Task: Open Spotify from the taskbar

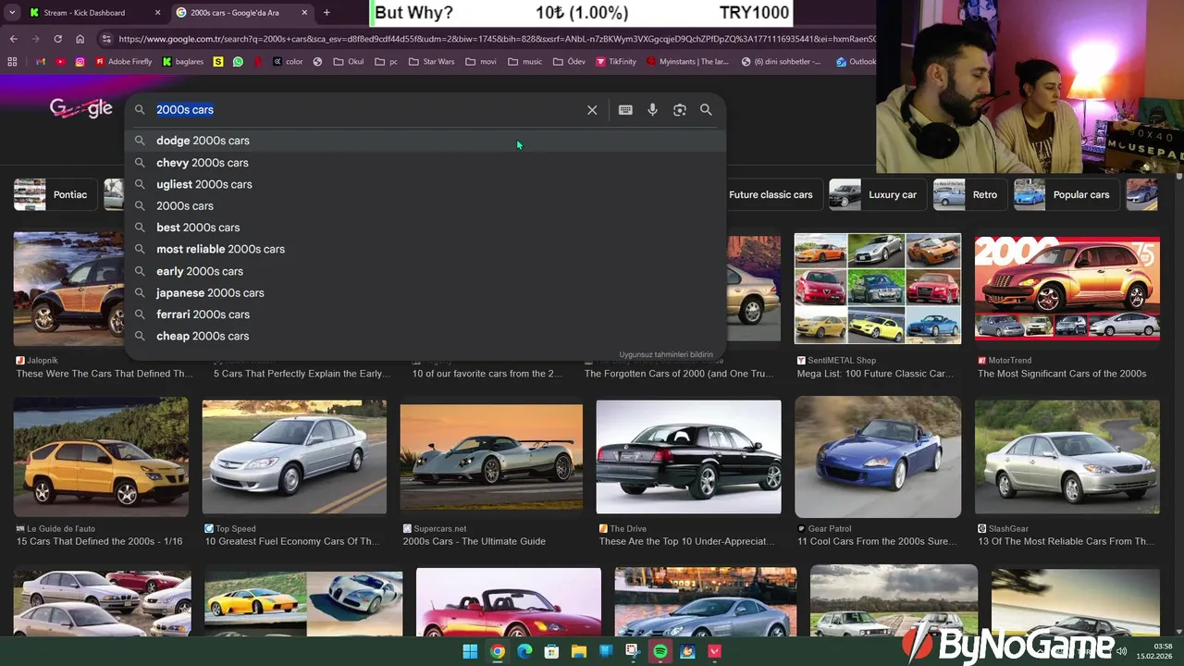Action: click(660, 651)
